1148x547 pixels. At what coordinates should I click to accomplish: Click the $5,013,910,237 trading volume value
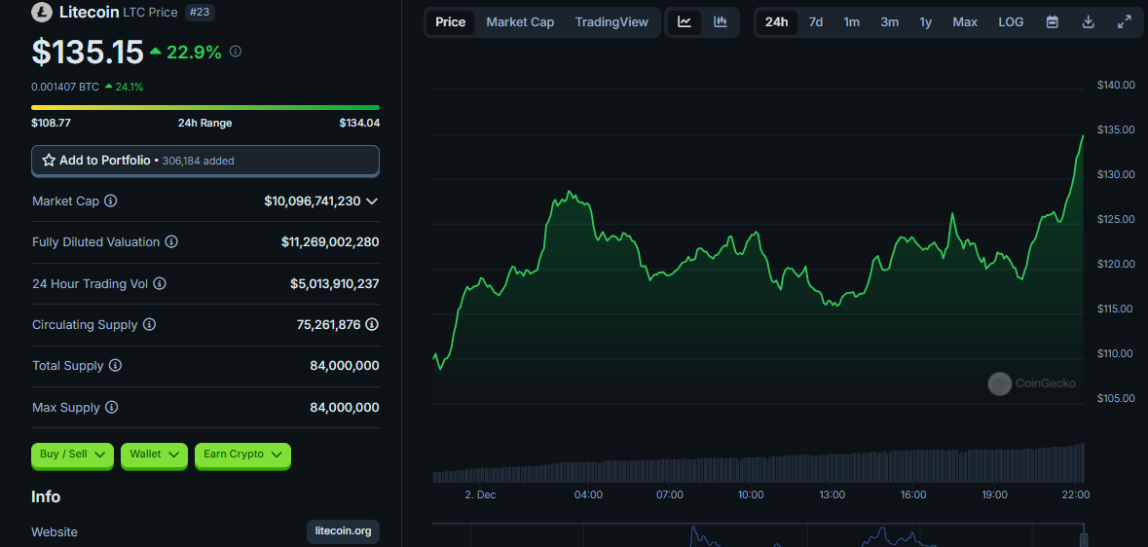pyautogui.click(x=335, y=283)
